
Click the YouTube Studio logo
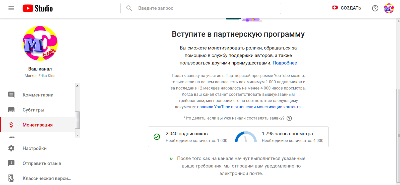38,8
